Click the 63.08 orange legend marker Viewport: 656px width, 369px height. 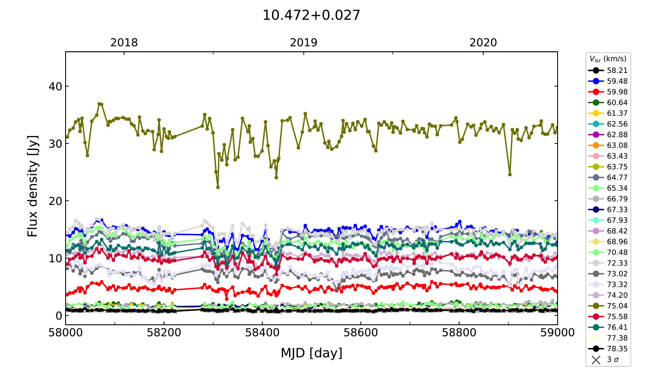click(x=596, y=145)
